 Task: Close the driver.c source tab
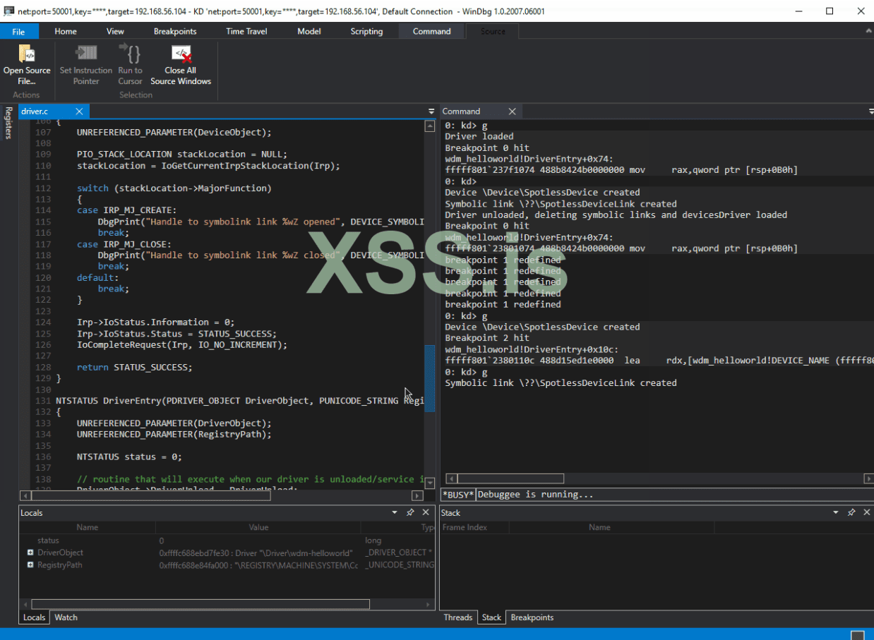point(79,111)
